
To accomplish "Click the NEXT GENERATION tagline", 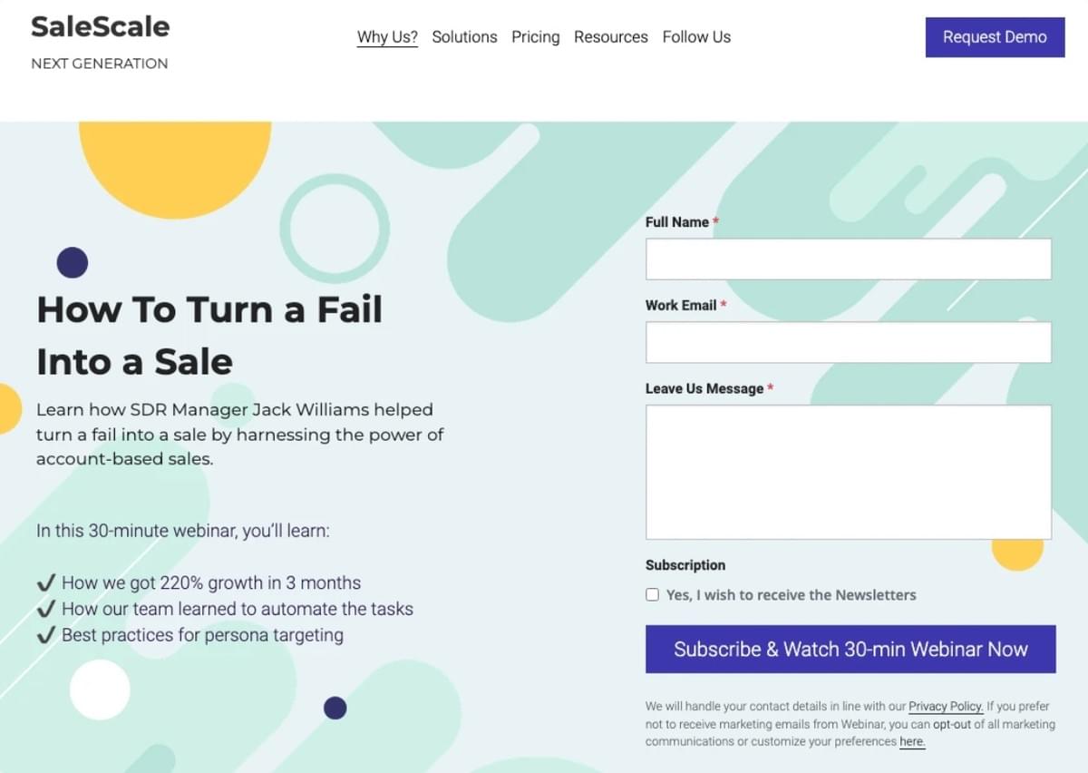I will 100,64.
